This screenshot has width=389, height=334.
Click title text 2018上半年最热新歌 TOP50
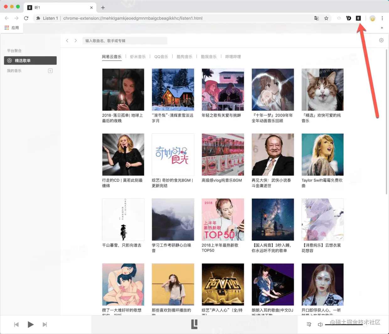pyautogui.click(x=220, y=248)
